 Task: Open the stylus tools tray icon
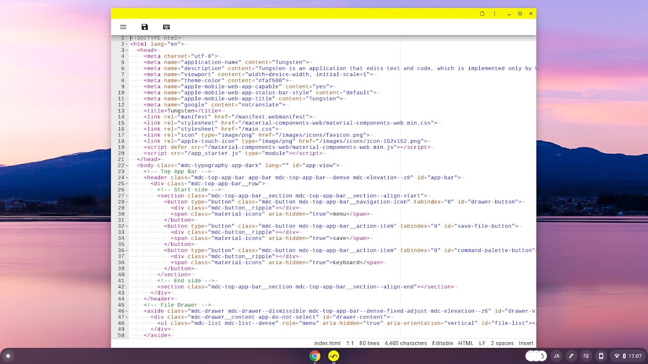click(x=571, y=356)
